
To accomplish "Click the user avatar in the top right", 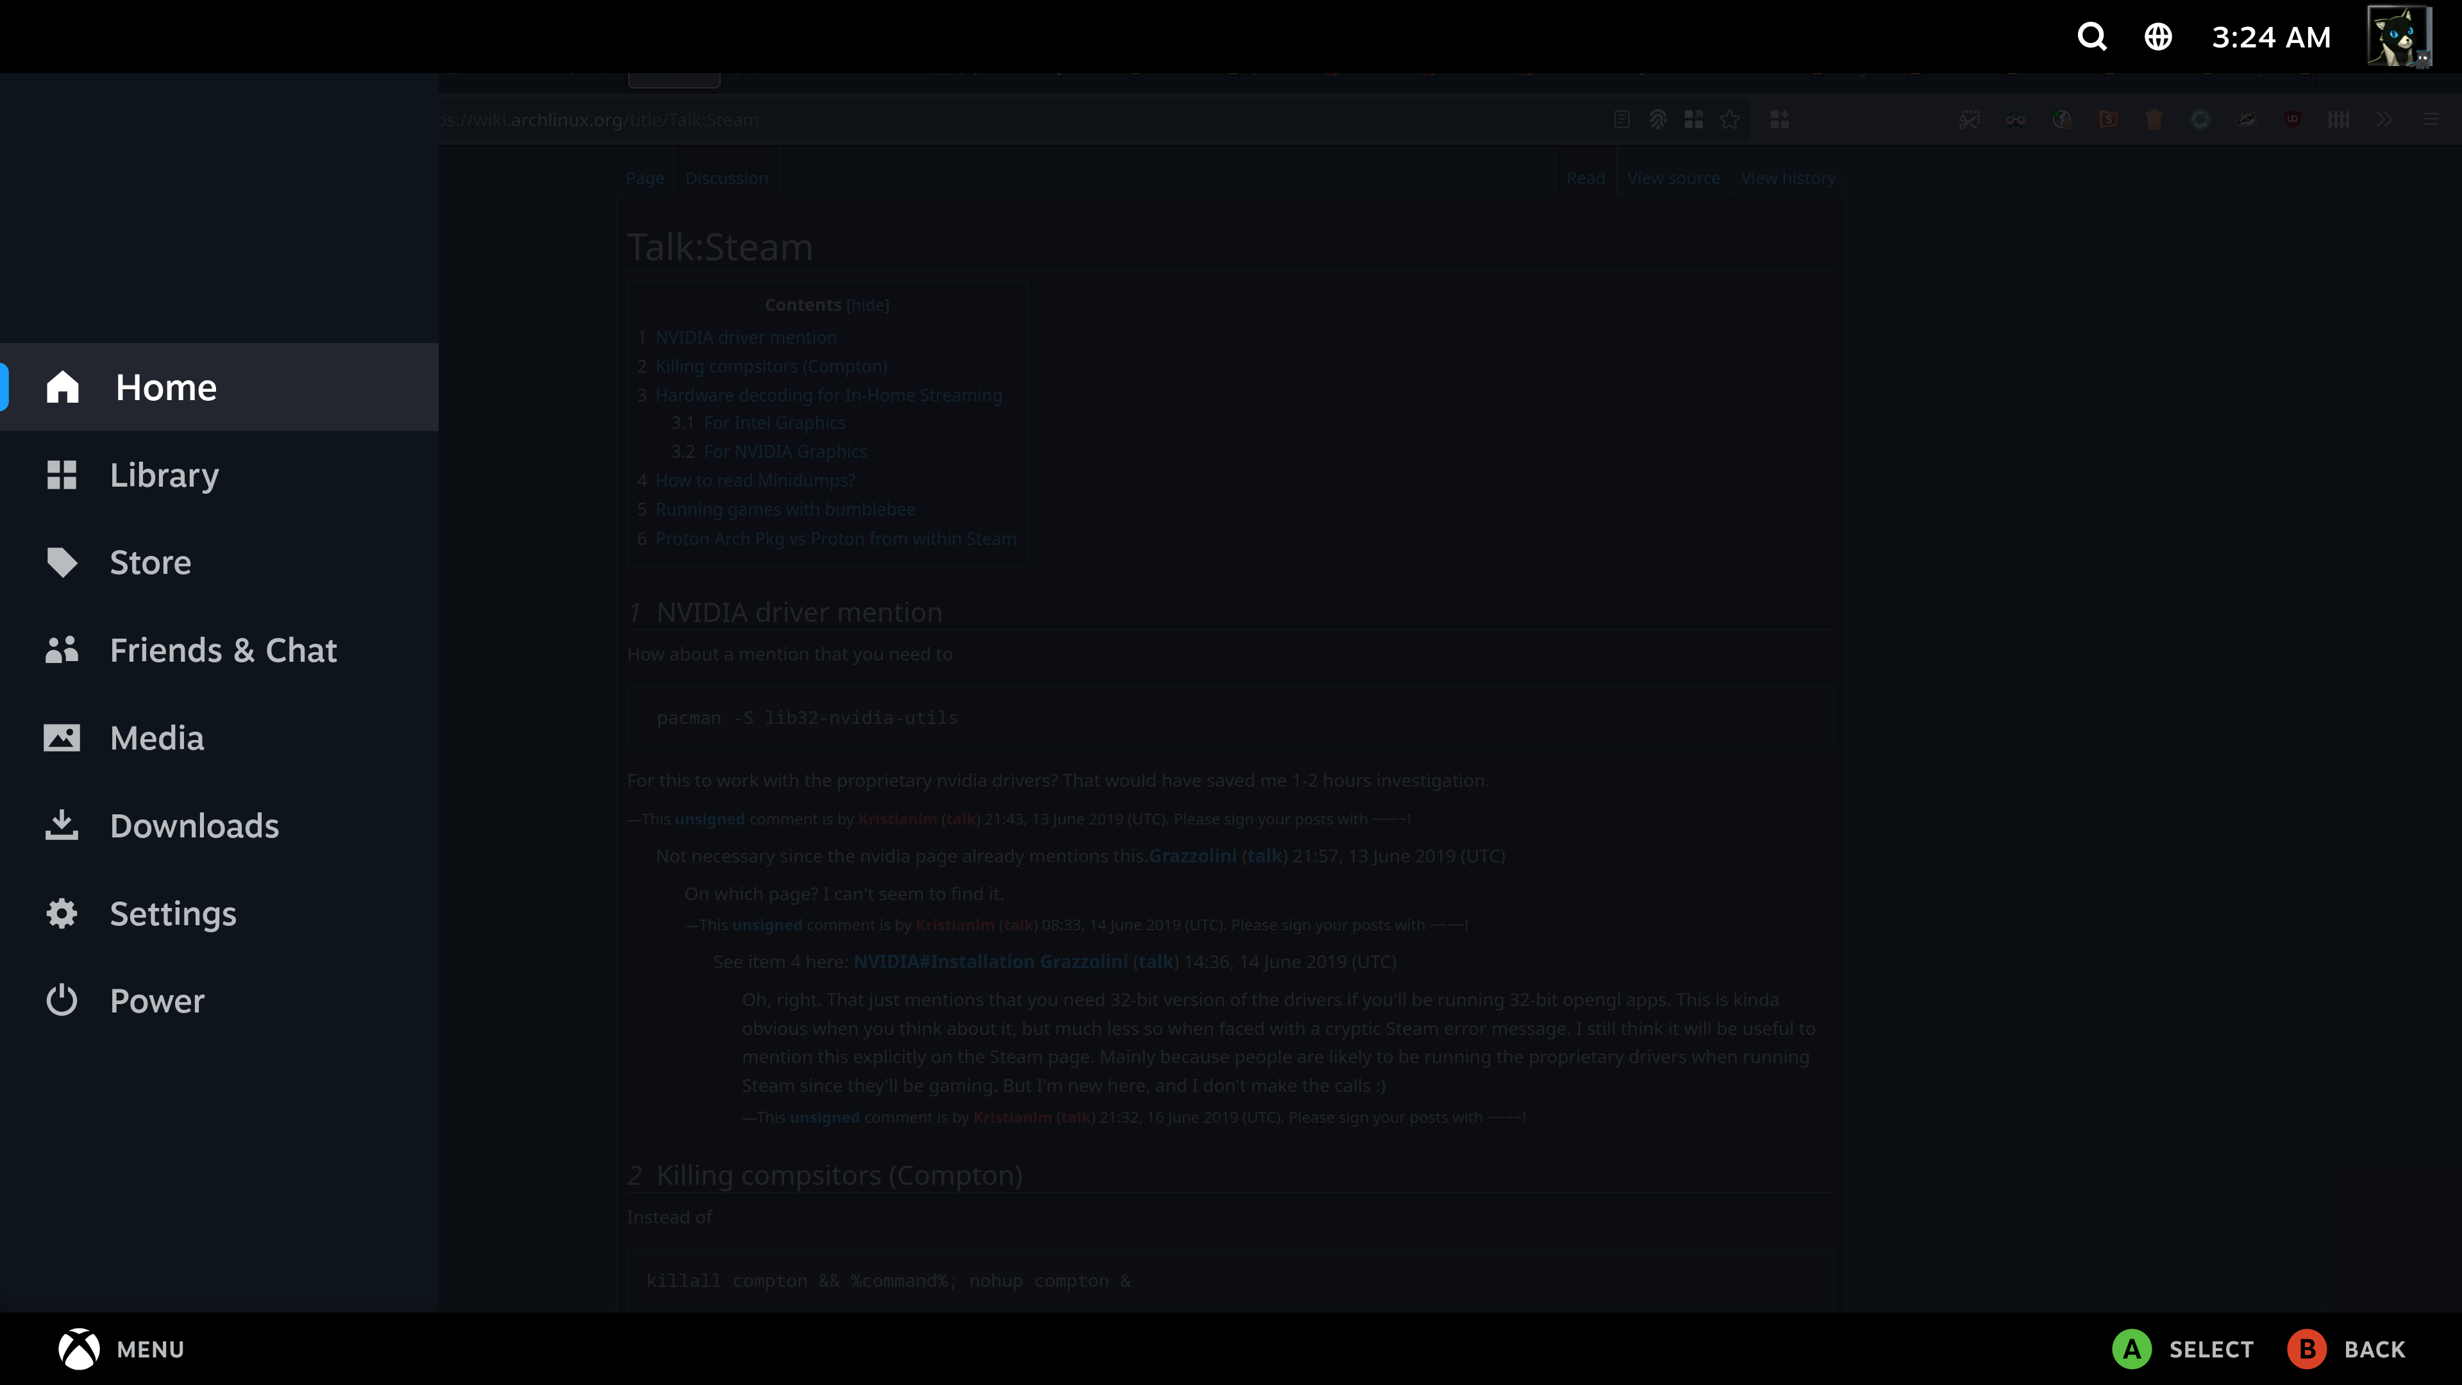I will [2399, 37].
